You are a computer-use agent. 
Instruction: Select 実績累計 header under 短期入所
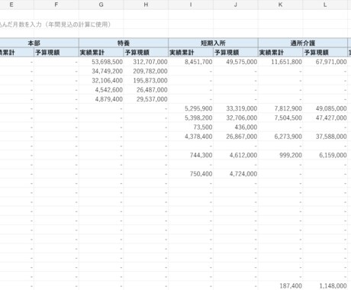[191, 53]
